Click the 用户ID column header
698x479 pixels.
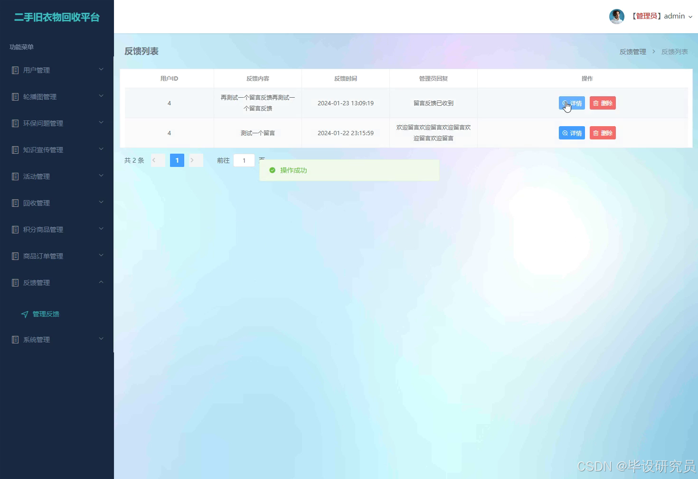pyautogui.click(x=169, y=79)
